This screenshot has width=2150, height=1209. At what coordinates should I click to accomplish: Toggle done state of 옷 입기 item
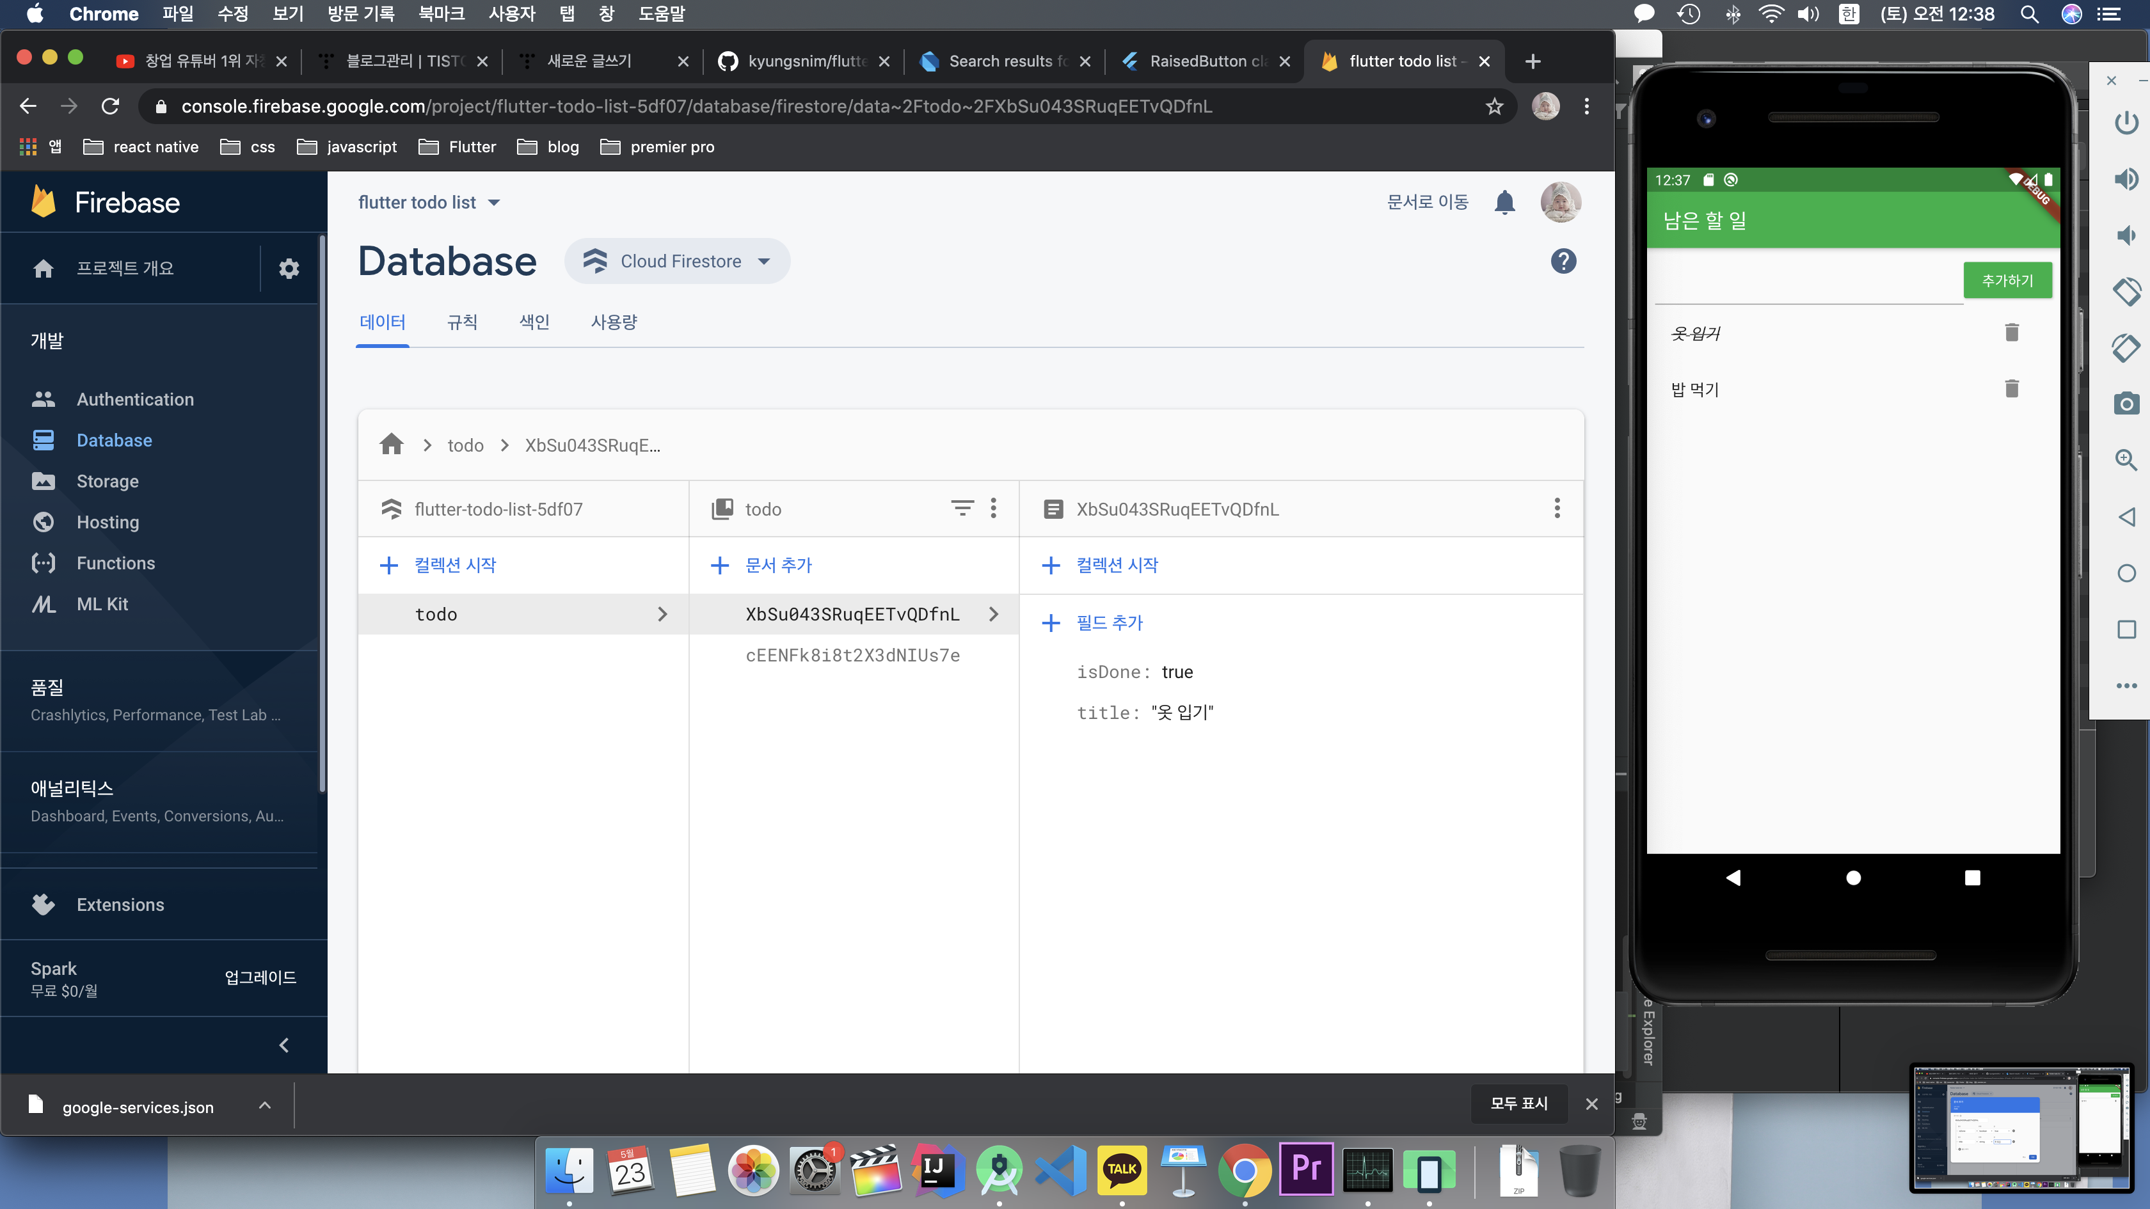click(x=1694, y=334)
